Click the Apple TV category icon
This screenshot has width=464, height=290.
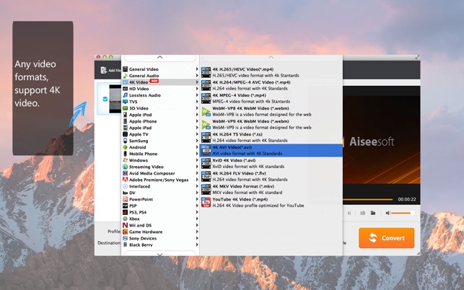[125, 134]
